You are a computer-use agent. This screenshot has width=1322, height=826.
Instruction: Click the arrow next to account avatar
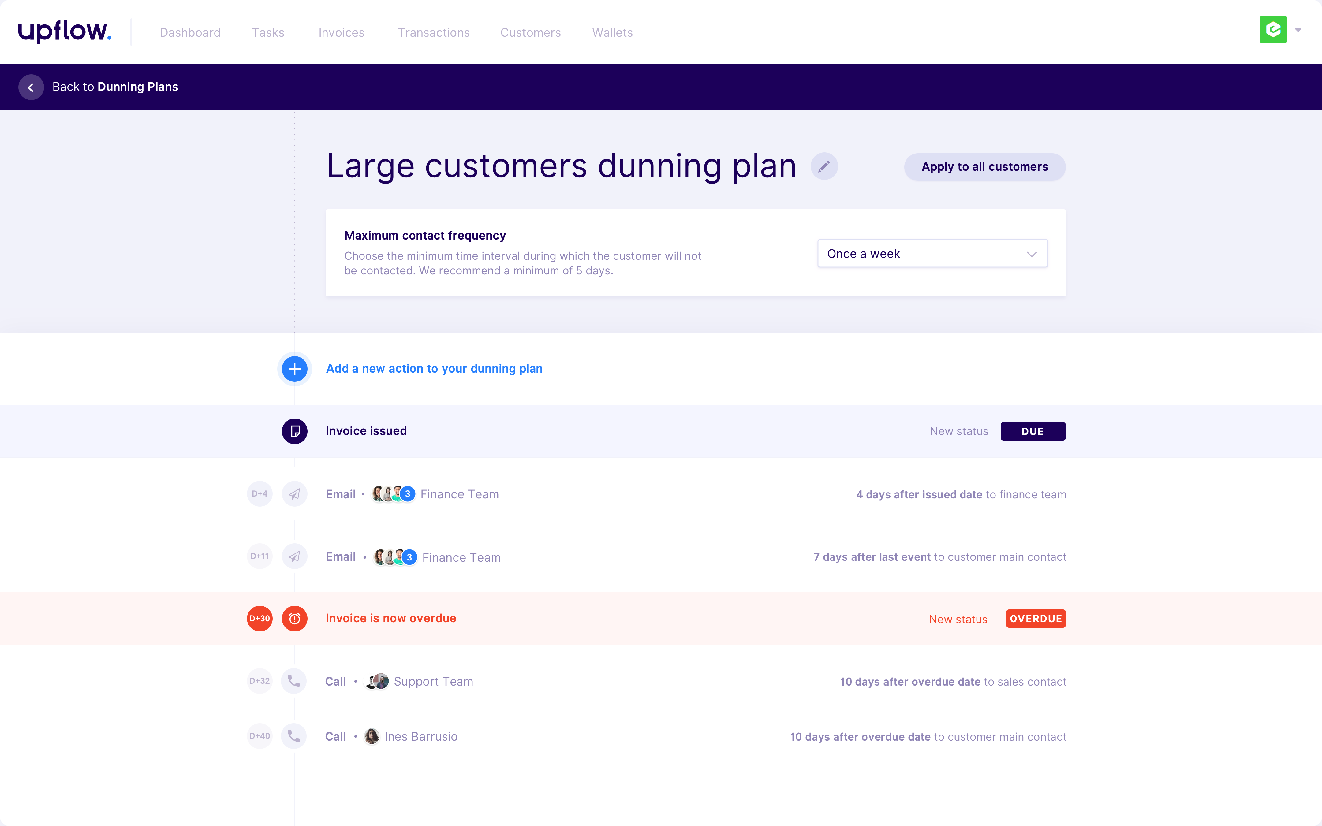click(x=1298, y=29)
